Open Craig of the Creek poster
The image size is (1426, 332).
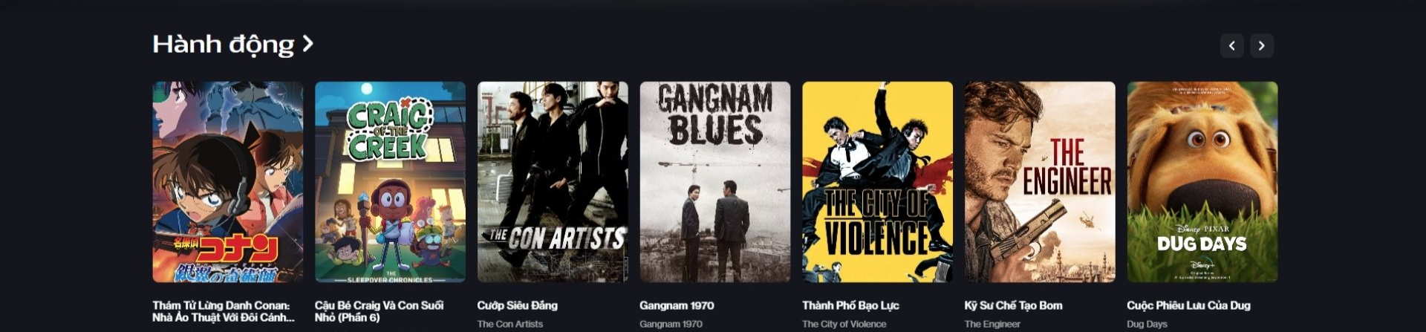[390, 182]
